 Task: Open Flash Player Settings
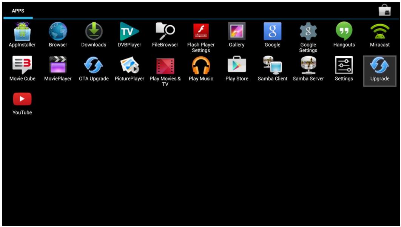(201, 37)
